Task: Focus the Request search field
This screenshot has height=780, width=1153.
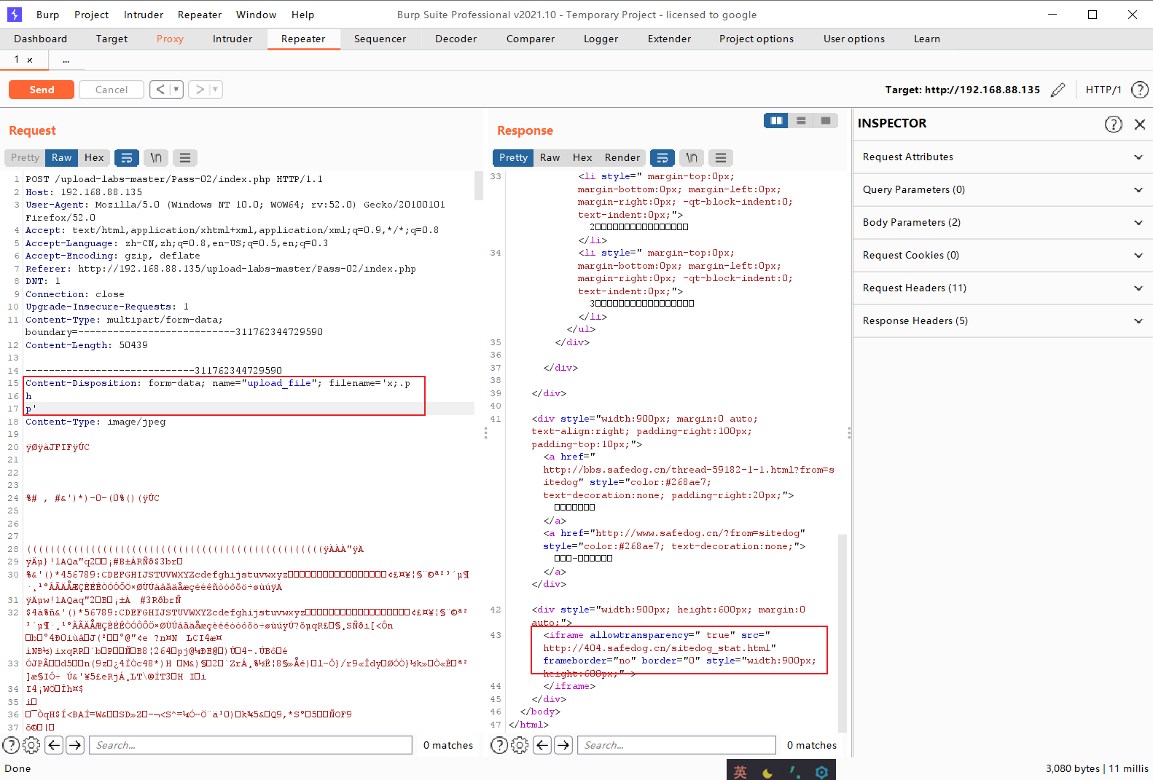Action: coord(250,745)
